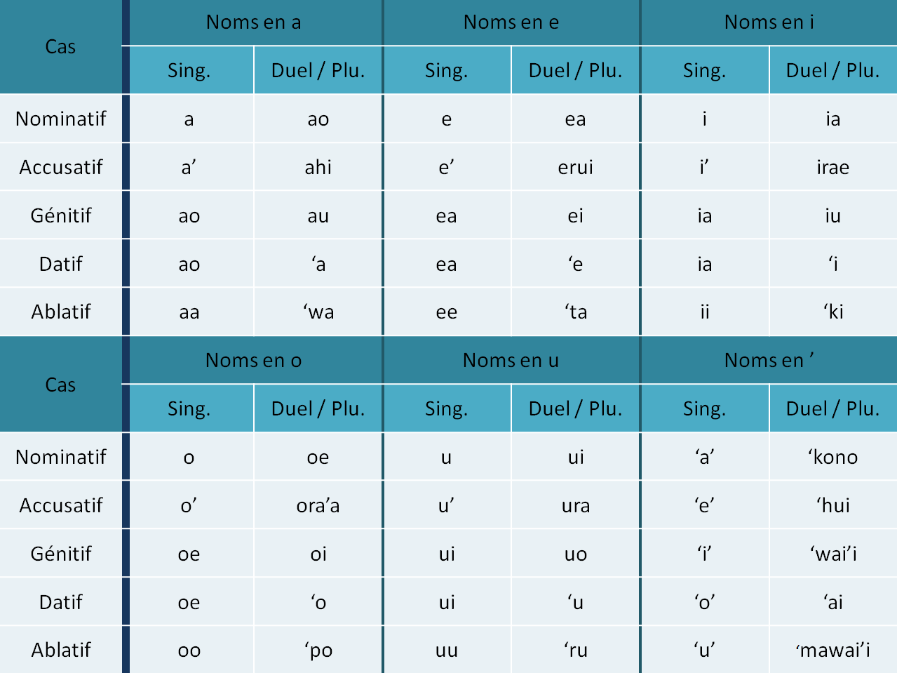Click the "ura" cell
Viewport: 897px width, 673px height.
pos(576,505)
